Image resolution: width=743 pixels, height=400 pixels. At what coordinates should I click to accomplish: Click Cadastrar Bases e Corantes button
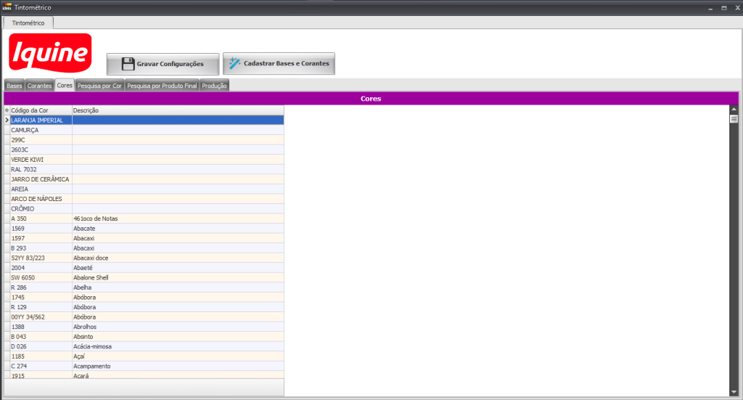(279, 64)
